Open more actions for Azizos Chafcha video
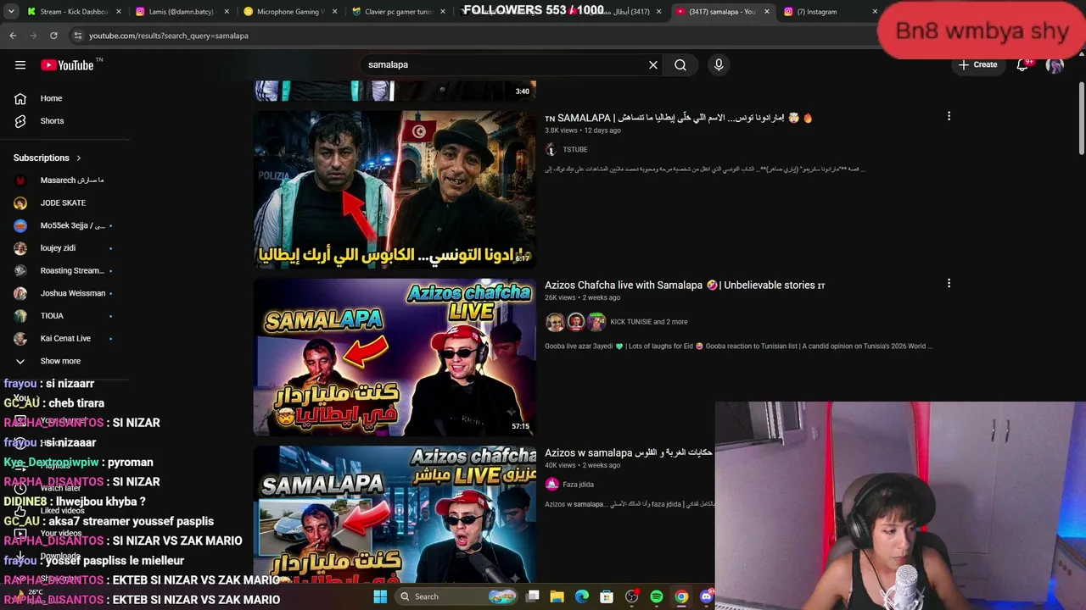1086x610 pixels. coord(949,284)
